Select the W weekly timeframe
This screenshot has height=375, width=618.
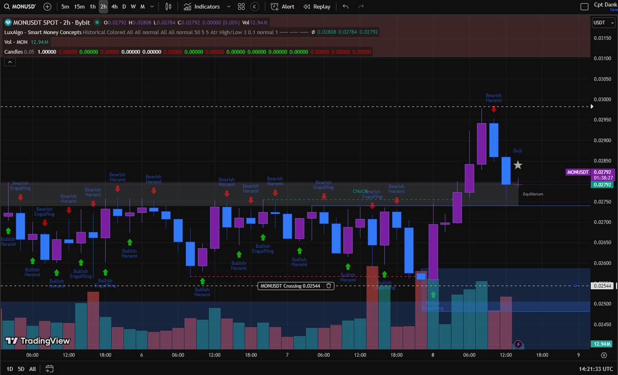tap(133, 7)
